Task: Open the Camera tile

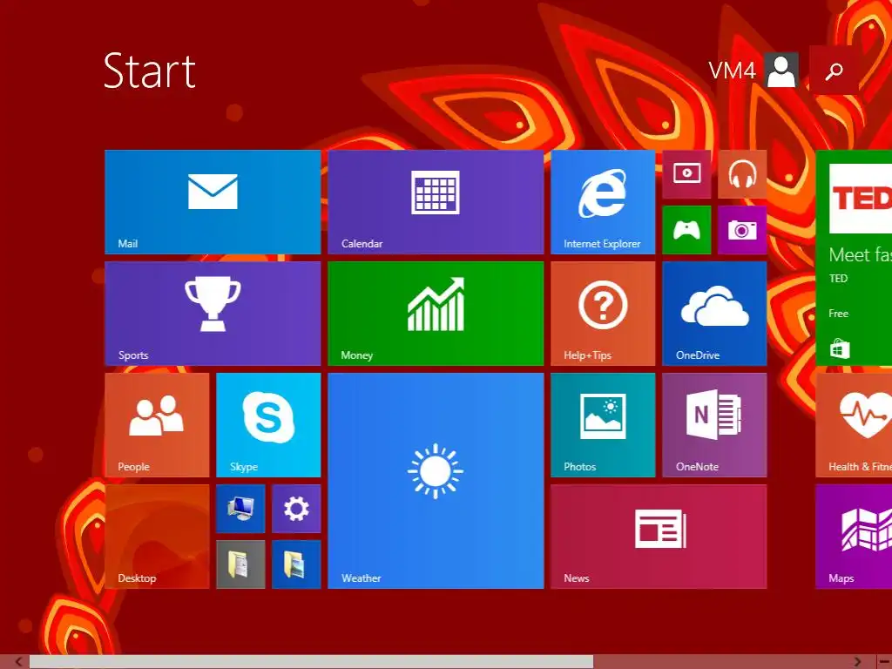Action: click(742, 230)
